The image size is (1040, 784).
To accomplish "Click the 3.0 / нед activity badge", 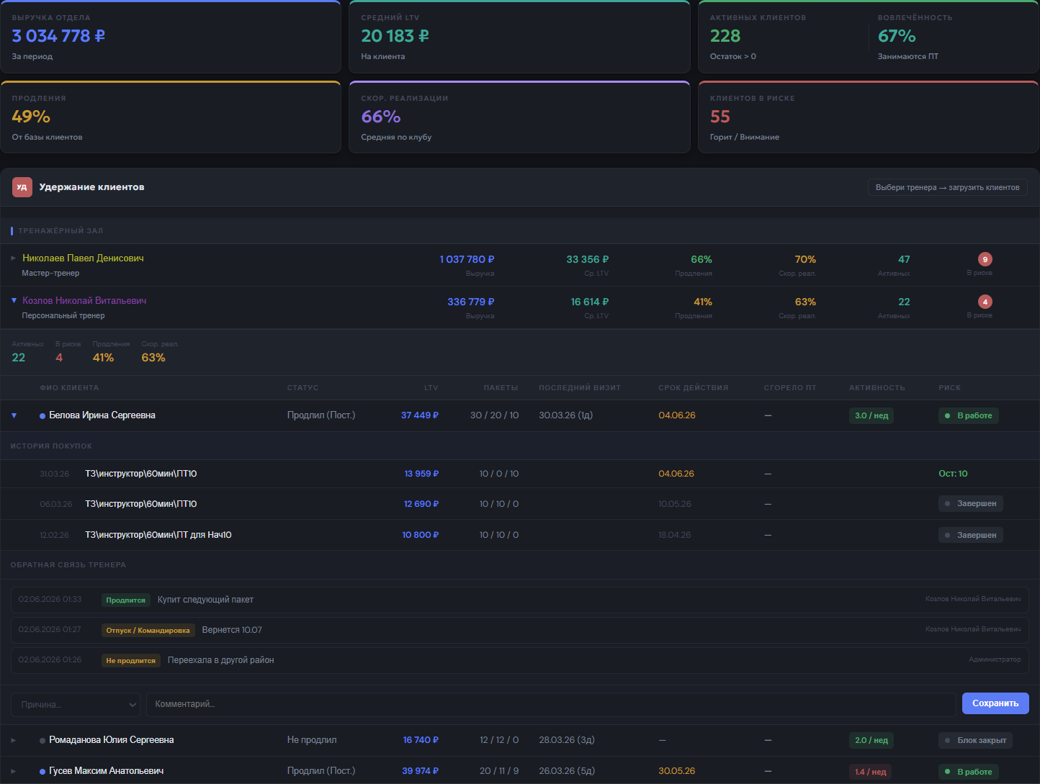I will tap(871, 415).
